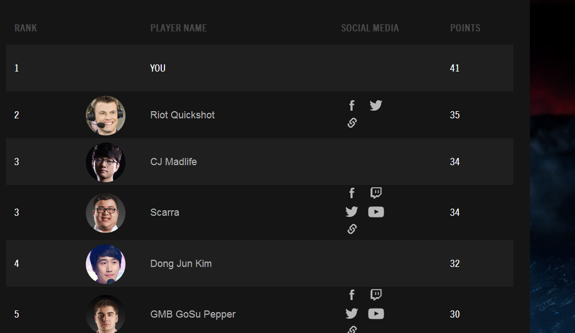The width and height of the screenshot is (575, 333).
Task: Select the Scarra player name
Action: click(x=165, y=212)
